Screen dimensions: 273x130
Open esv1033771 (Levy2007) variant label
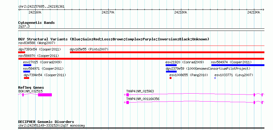[x=234, y=75]
